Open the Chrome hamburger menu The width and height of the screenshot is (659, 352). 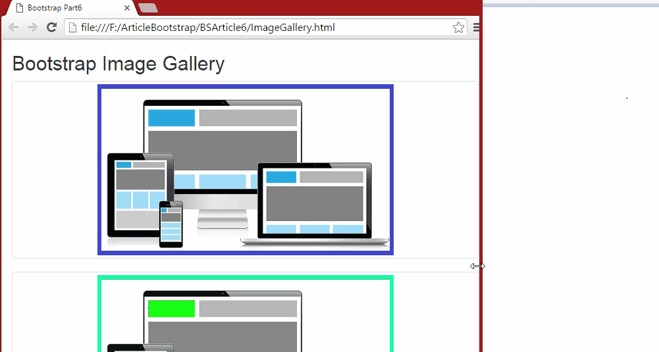click(x=476, y=28)
